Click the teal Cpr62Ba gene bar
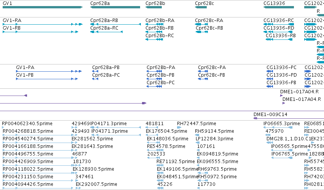This screenshot has height=190, width=324. tap(115, 7)
